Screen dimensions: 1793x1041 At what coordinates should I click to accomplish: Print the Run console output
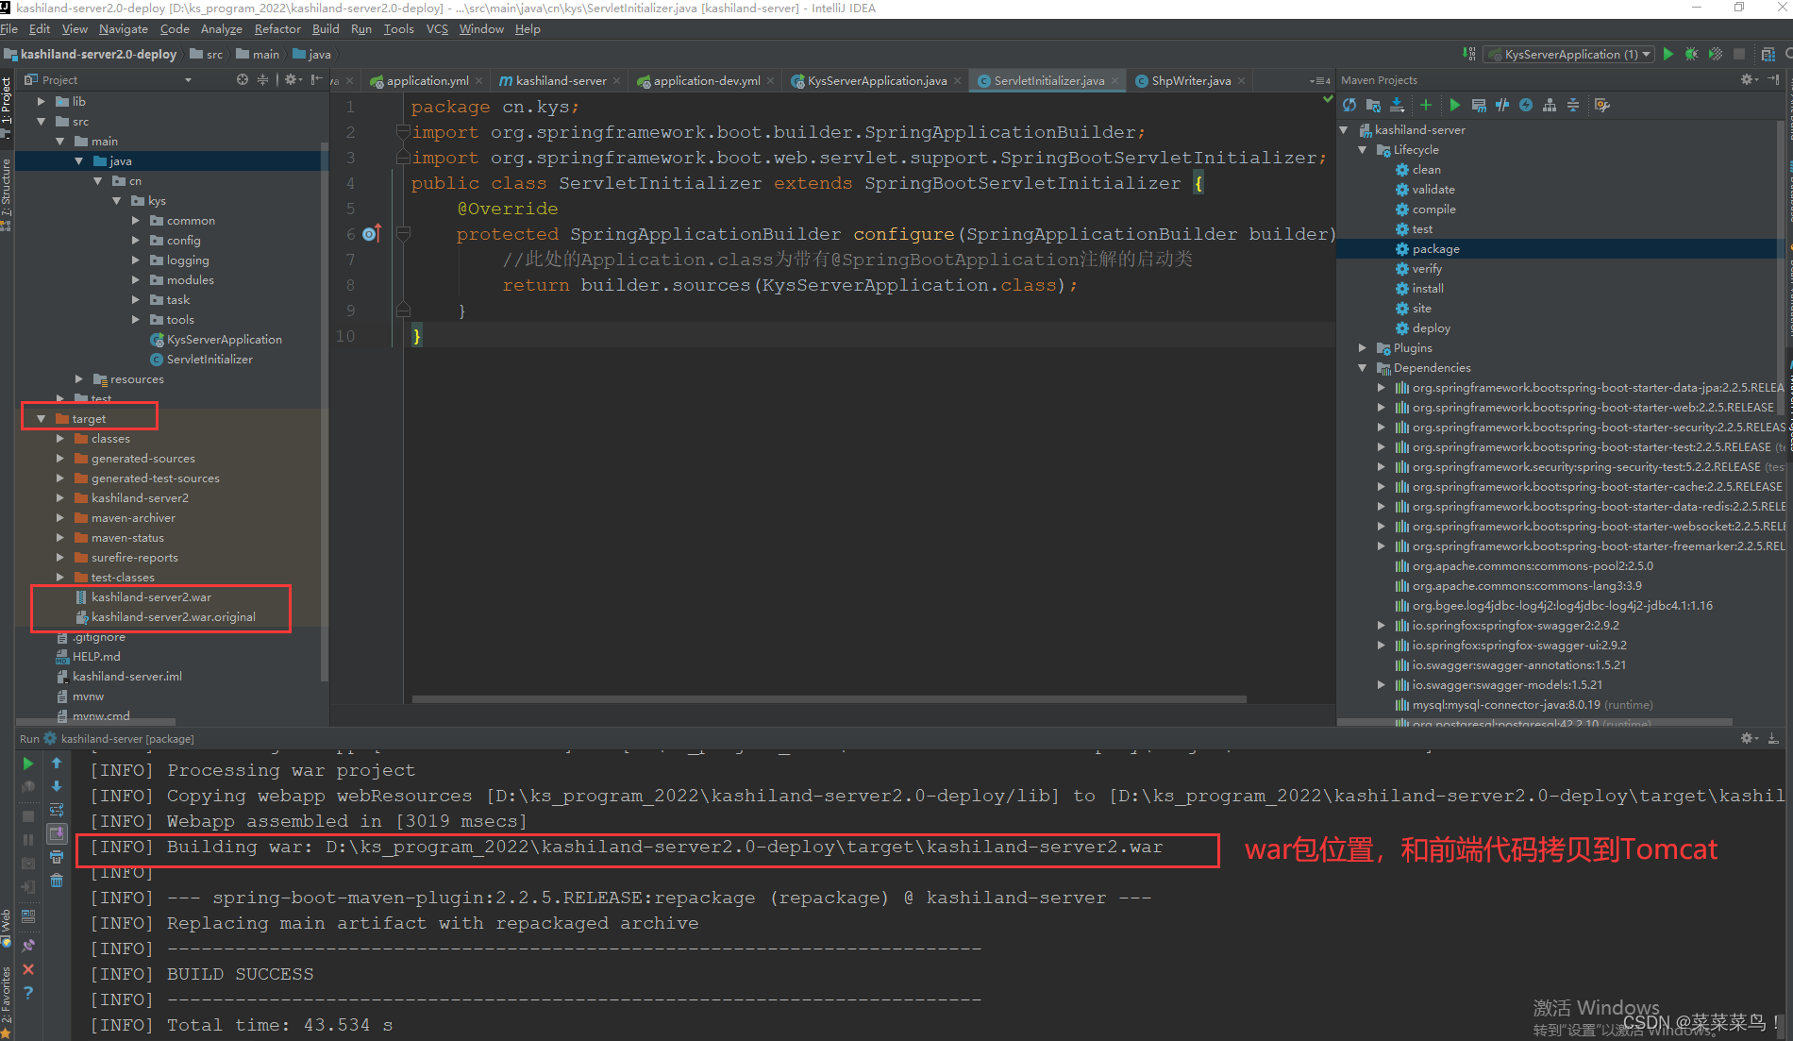coord(57,858)
